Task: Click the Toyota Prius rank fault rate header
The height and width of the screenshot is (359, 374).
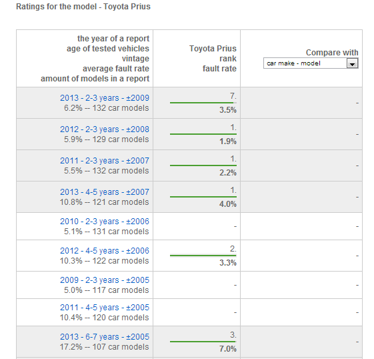Action: (x=213, y=59)
